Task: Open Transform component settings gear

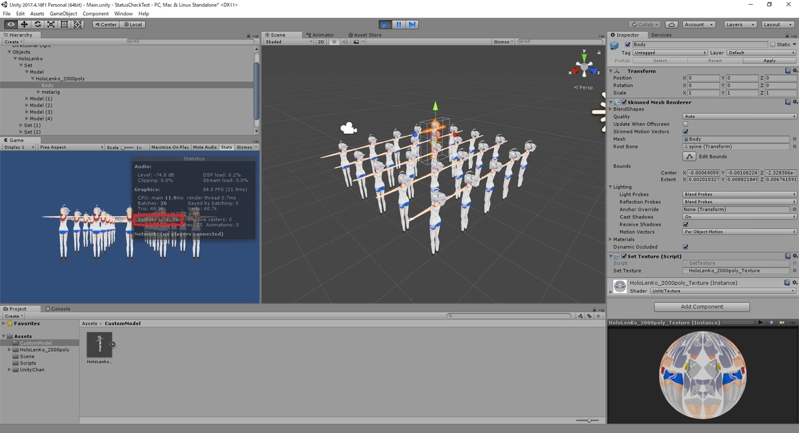Action: [x=794, y=71]
